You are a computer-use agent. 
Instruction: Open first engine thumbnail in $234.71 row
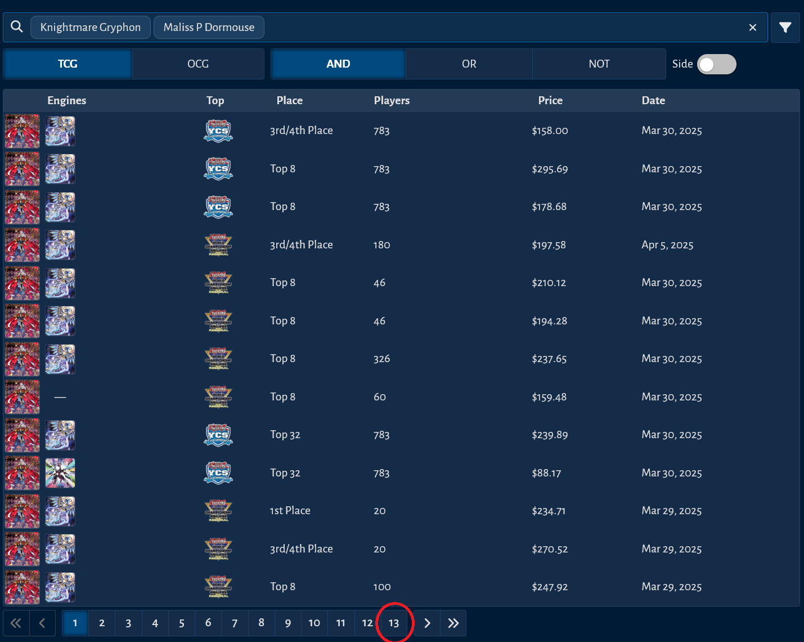[x=23, y=511]
